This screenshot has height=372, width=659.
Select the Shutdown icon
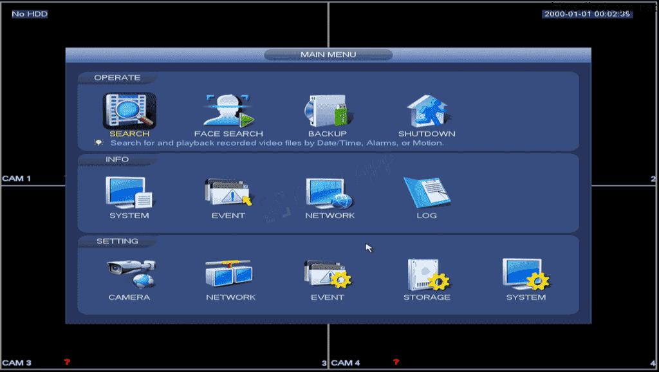(427, 111)
